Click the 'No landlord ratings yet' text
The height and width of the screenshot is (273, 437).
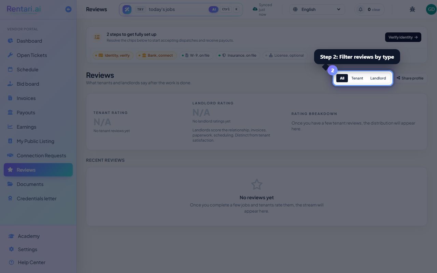click(x=211, y=121)
